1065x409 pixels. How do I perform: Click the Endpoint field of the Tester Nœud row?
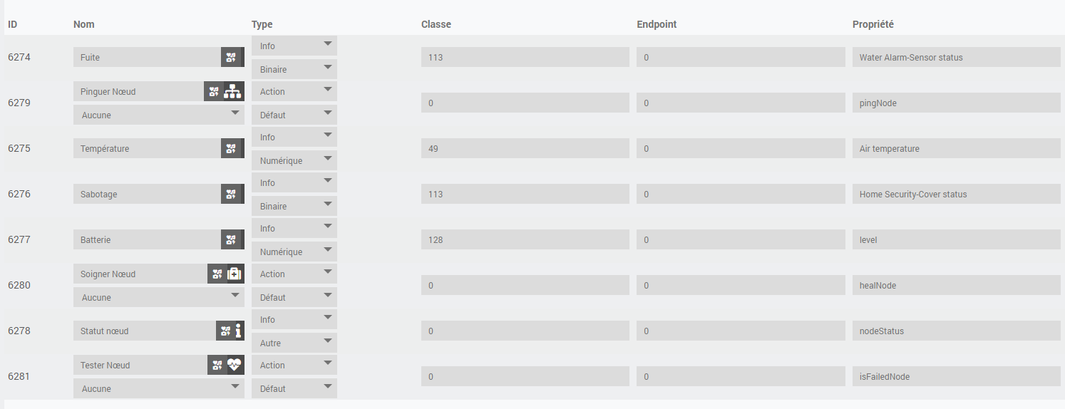pyautogui.click(x=741, y=376)
